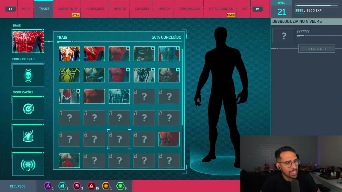Open the PERSONAGENS tab
342x192 pixels.
pos(190,9)
